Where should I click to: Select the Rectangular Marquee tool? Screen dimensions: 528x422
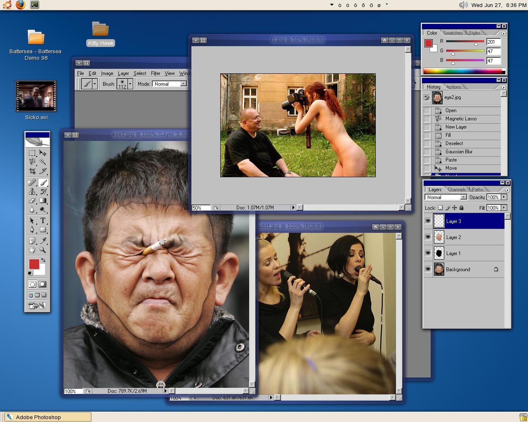pyautogui.click(x=32, y=153)
